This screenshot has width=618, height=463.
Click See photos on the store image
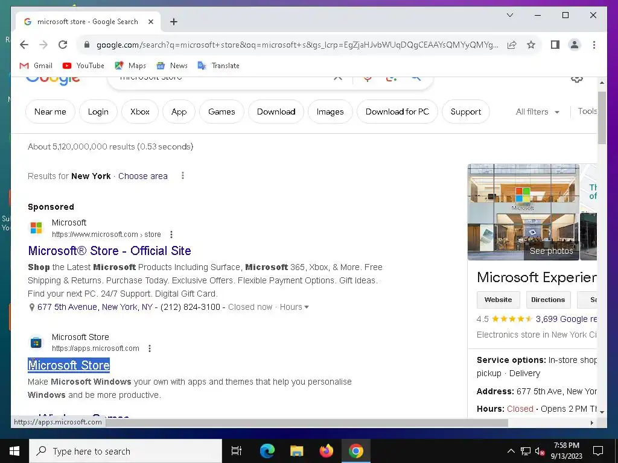(x=551, y=251)
